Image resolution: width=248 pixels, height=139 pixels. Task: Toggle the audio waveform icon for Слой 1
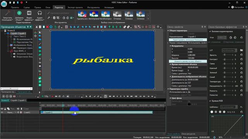(18, 112)
